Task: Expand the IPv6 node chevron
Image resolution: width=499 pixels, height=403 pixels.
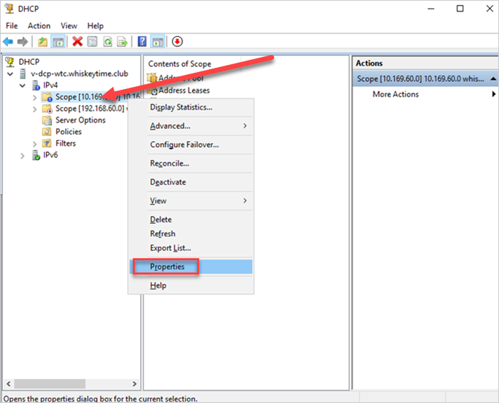Action: [22, 156]
